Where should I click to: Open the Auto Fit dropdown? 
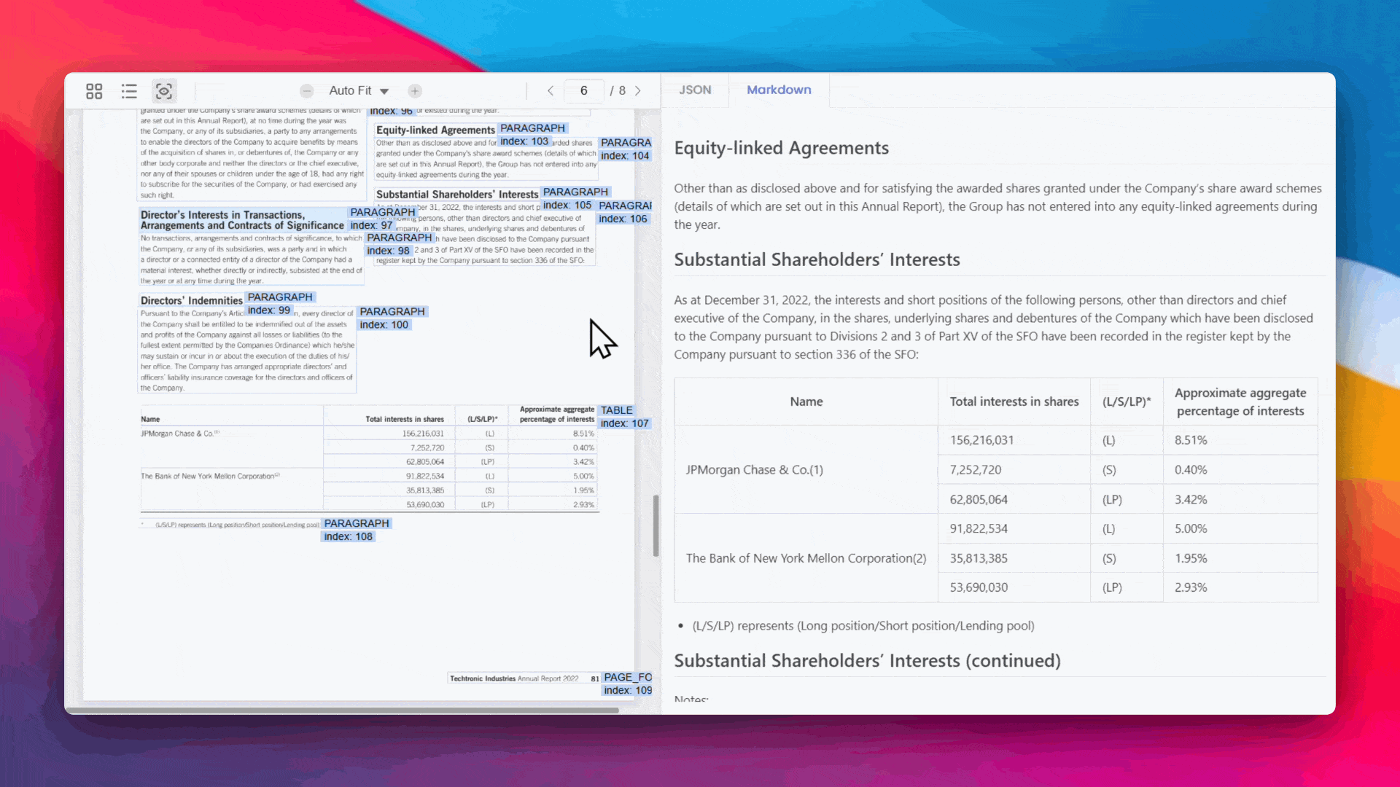point(359,90)
